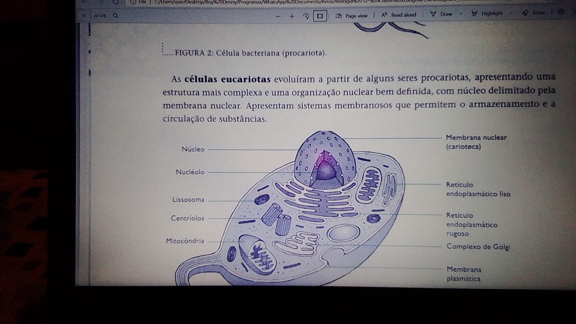The image size is (576, 324).
Task: Select the Erase tool
Action: pos(534,13)
